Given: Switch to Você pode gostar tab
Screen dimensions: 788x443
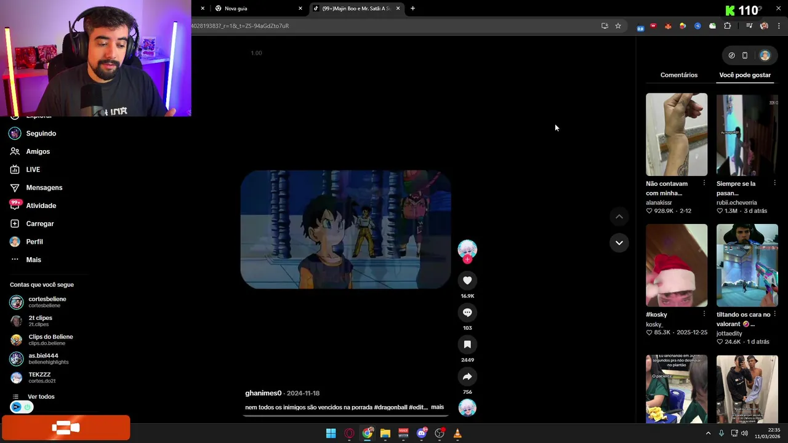Looking at the screenshot, I should coord(745,75).
